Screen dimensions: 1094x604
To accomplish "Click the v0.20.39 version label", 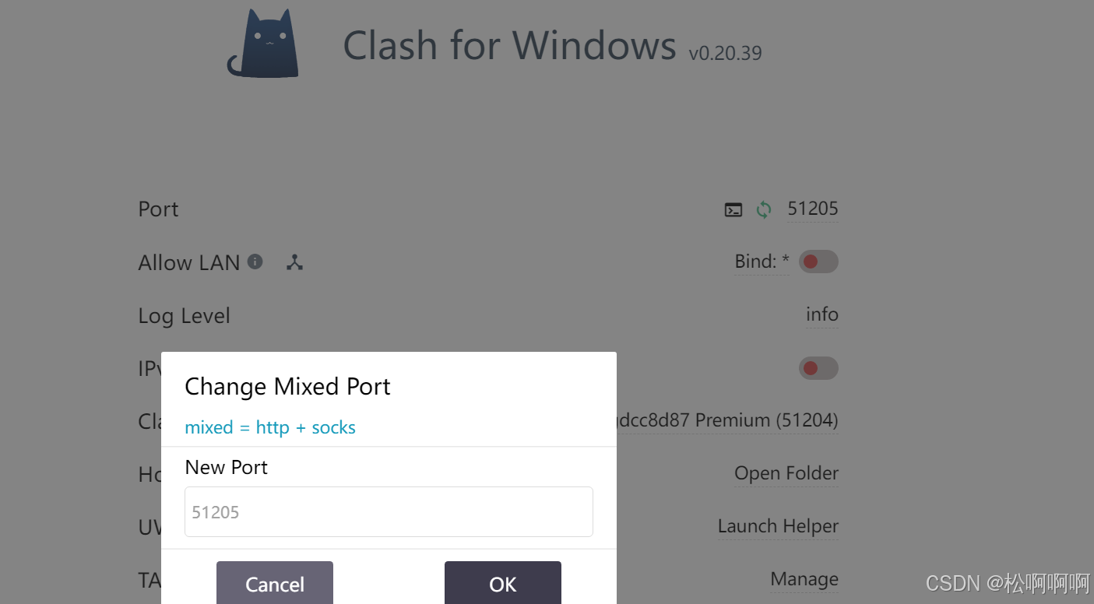I will point(725,54).
